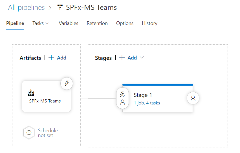Open the Retention tab
The height and width of the screenshot is (153, 240).
97,23
